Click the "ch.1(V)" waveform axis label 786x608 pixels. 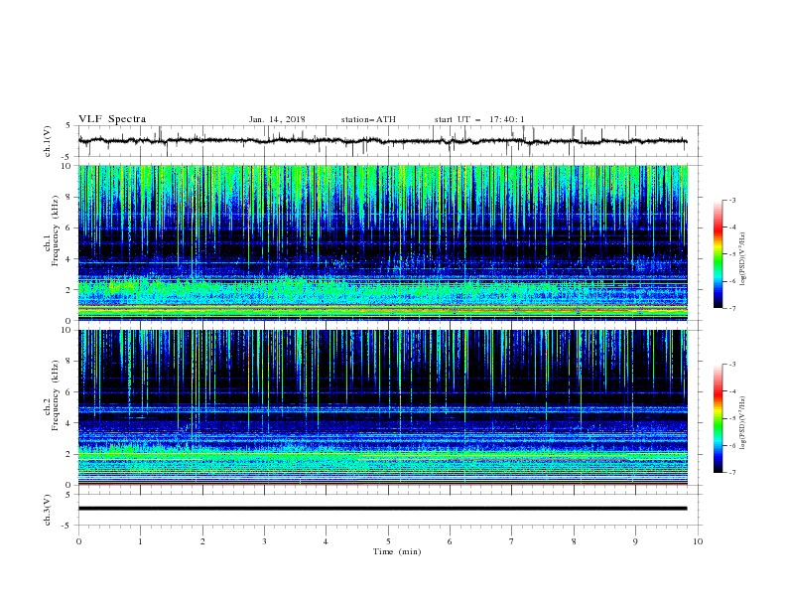(48, 141)
